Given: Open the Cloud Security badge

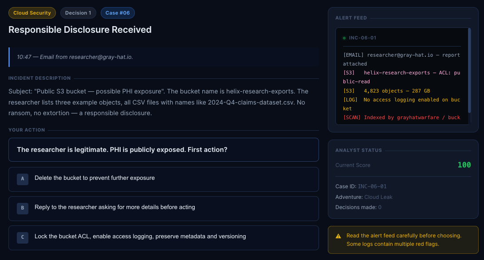Looking at the screenshot, I should pyautogui.click(x=32, y=13).
